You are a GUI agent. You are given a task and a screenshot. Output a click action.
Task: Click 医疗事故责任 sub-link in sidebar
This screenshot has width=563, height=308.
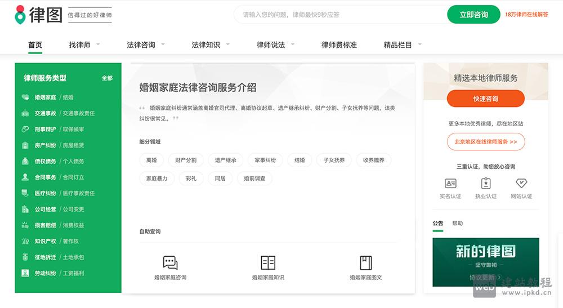pyautogui.click(x=79, y=193)
